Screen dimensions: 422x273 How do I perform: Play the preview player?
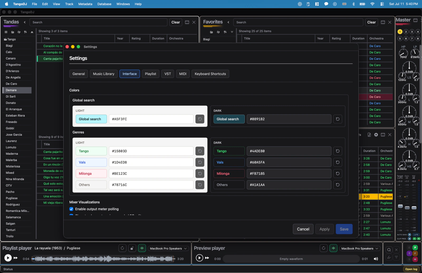(x=199, y=258)
